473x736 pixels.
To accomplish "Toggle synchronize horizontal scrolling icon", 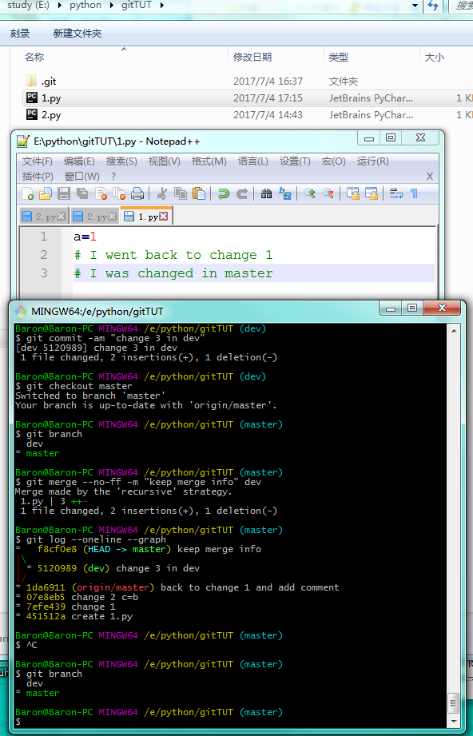I will [372, 193].
